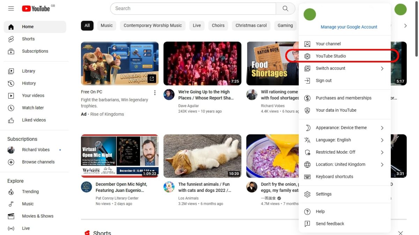Open YouTube Studio from account menu
Viewport: 419px width, 235px height.
tap(345, 56)
